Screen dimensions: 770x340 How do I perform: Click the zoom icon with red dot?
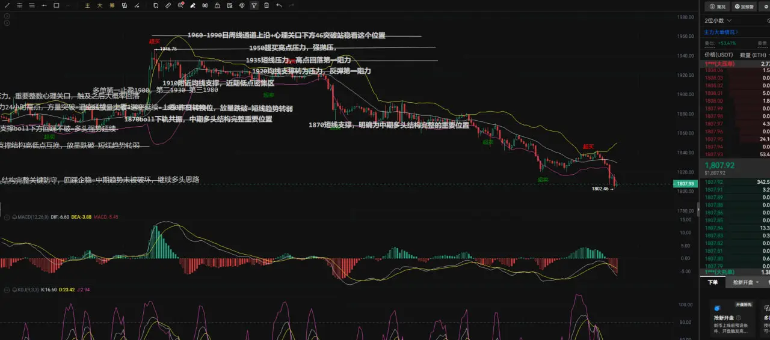[x=180, y=5]
